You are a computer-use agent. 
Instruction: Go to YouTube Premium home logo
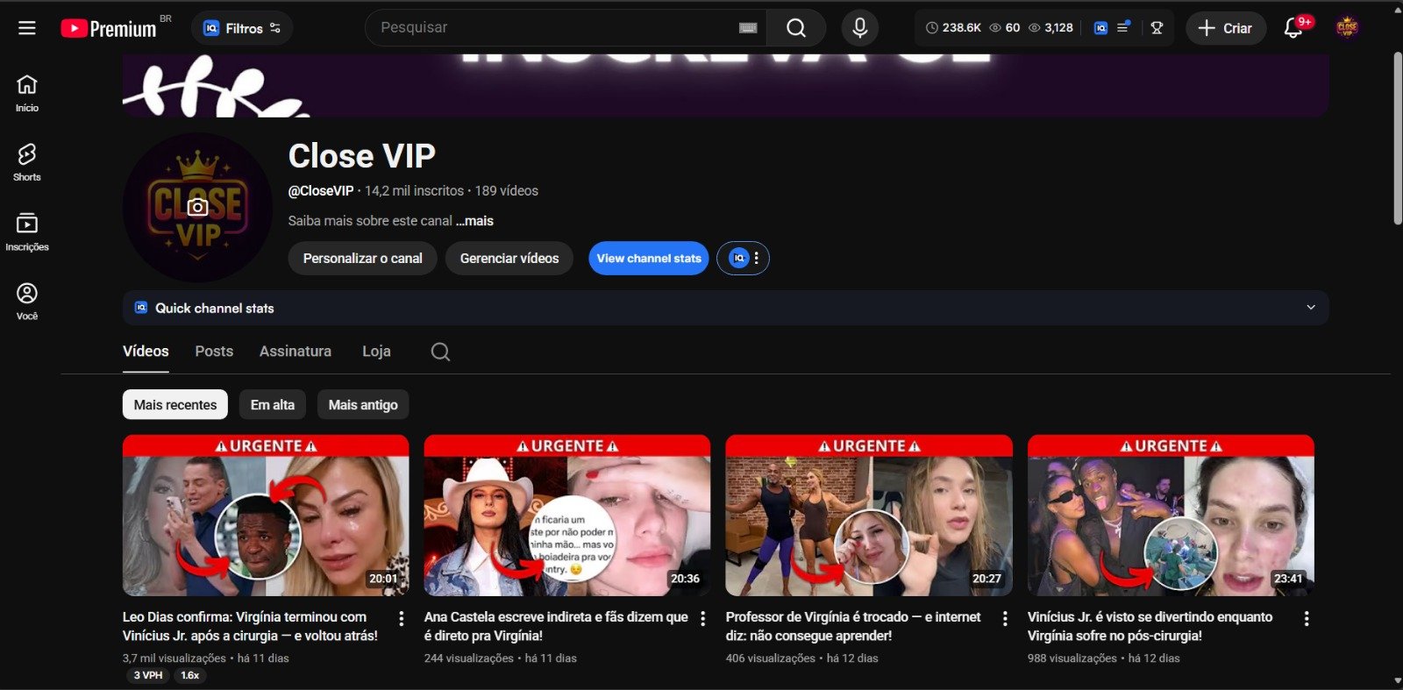coord(109,29)
